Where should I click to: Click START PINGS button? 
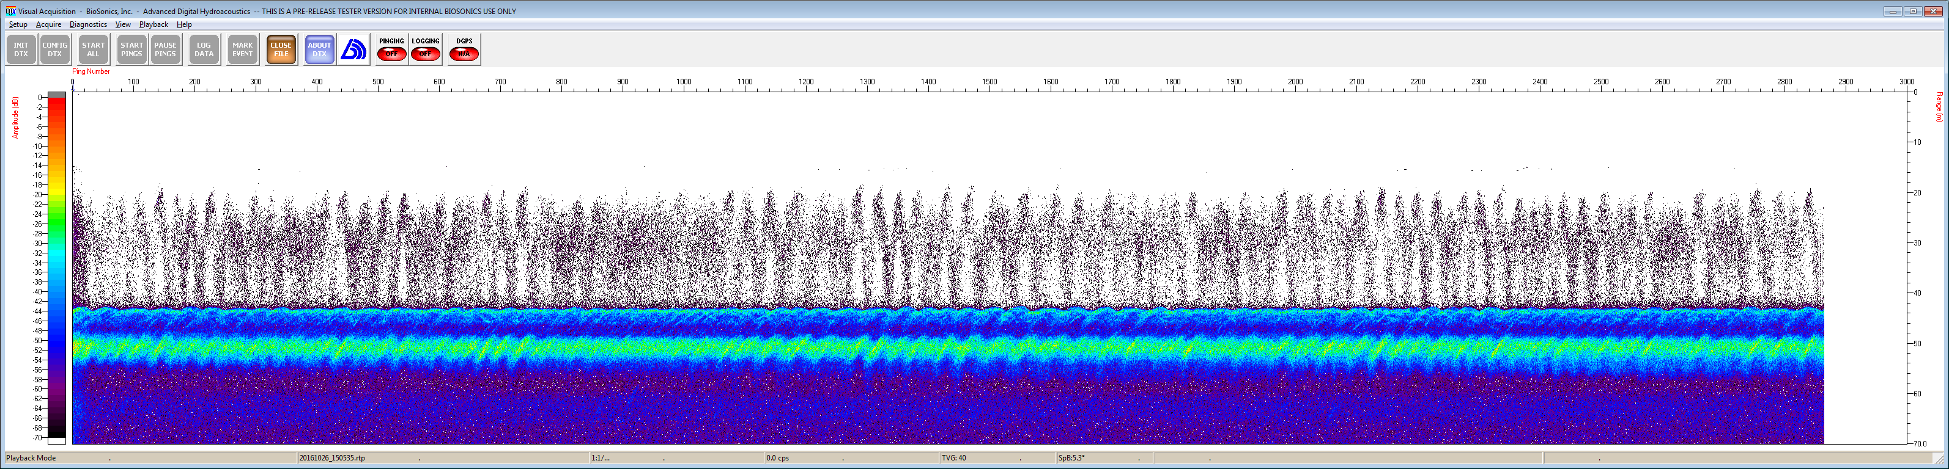point(131,50)
